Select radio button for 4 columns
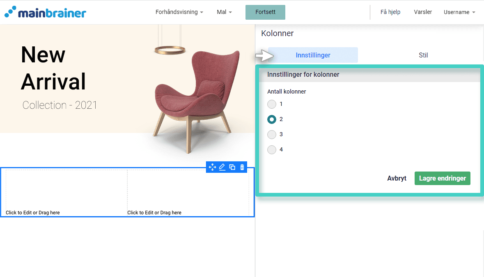The width and height of the screenshot is (484, 277). pos(271,149)
